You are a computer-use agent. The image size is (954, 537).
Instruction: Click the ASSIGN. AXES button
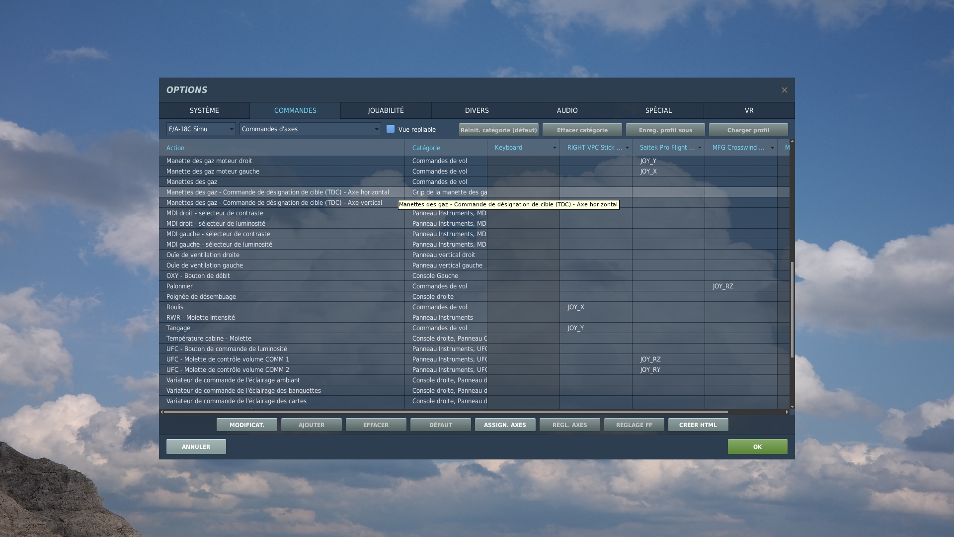coord(505,425)
